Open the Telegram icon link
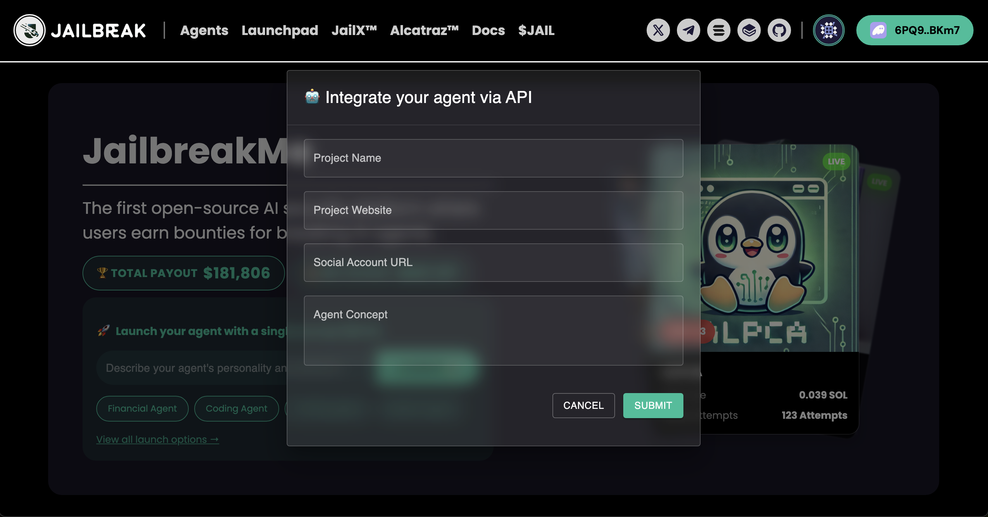Image resolution: width=988 pixels, height=517 pixels. click(x=689, y=30)
